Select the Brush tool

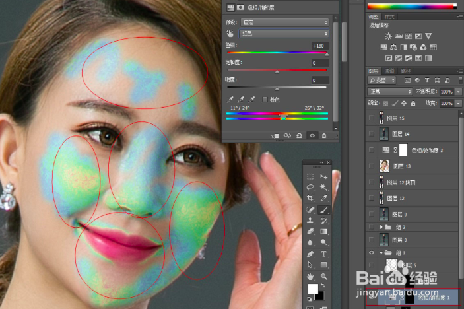click(323, 210)
